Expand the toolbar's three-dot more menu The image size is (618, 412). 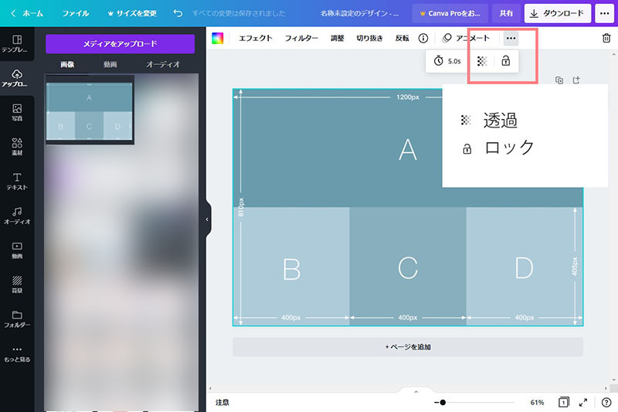[511, 38]
